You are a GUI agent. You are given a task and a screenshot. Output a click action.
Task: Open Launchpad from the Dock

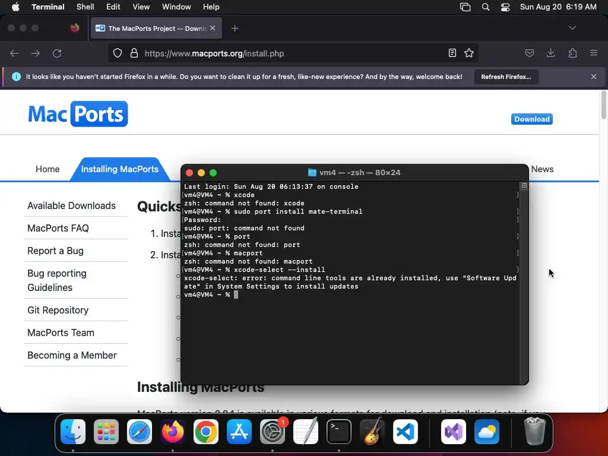coord(106,432)
